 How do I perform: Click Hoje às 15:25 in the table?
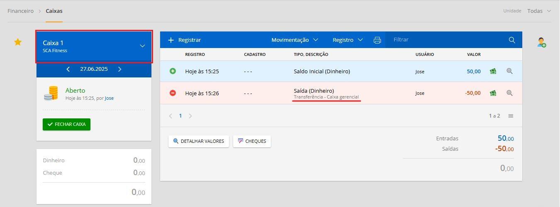click(x=202, y=71)
